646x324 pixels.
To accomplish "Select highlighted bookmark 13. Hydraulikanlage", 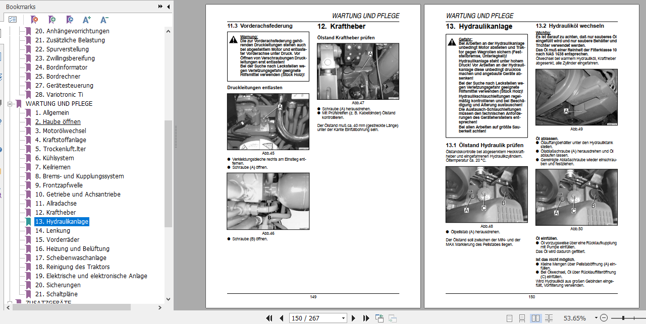I will click(x=62, y=222).
